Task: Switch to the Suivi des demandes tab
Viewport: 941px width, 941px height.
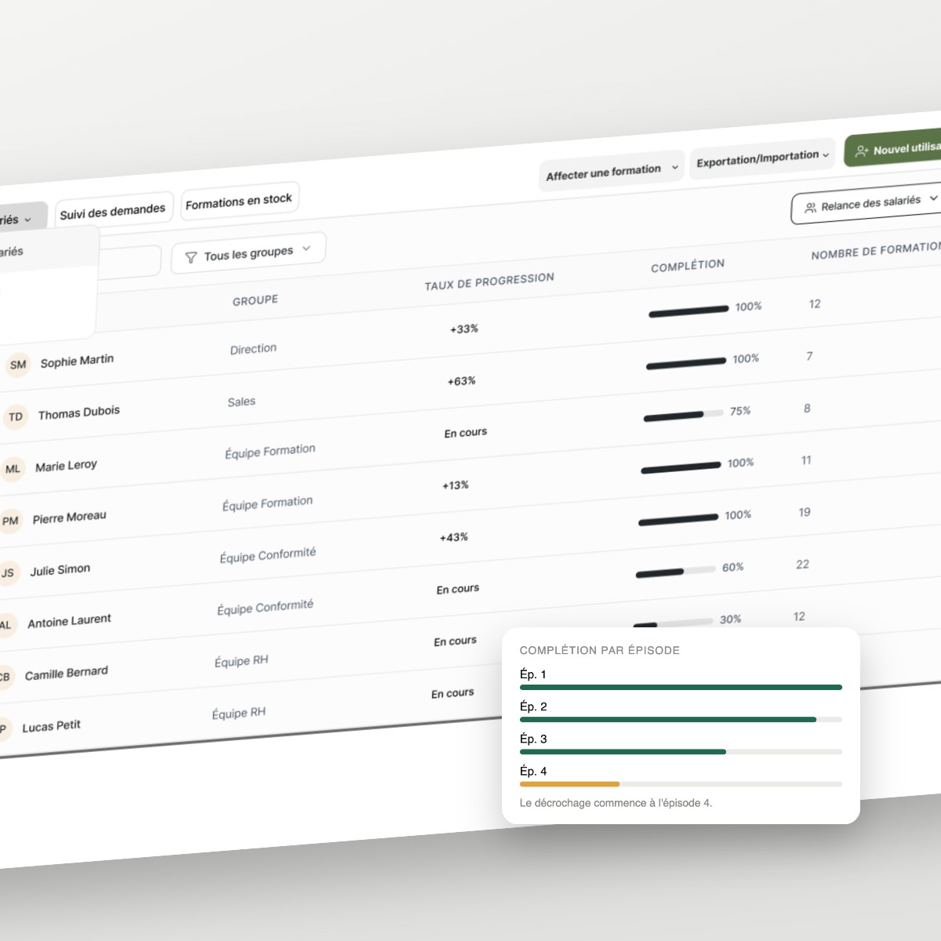Action: [x=113, y=212]
